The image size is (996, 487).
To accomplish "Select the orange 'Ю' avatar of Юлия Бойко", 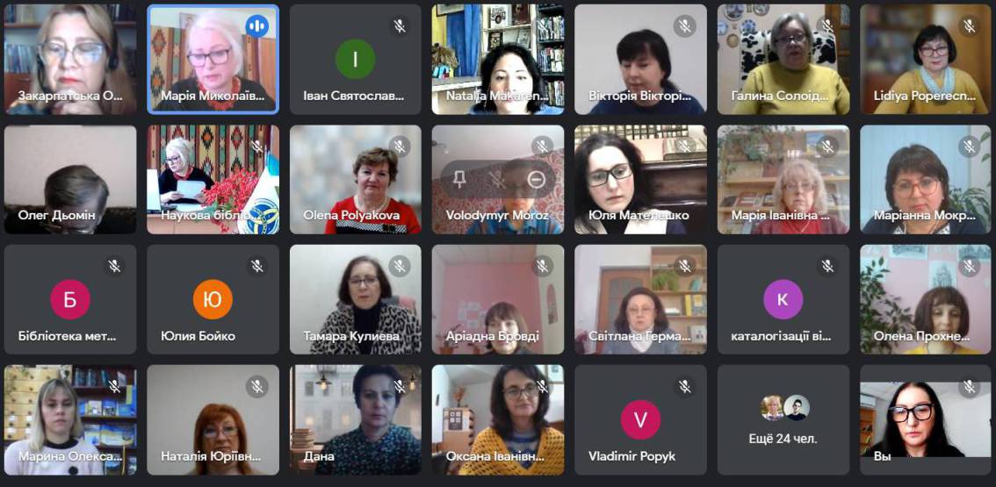I will click(213, 299).
